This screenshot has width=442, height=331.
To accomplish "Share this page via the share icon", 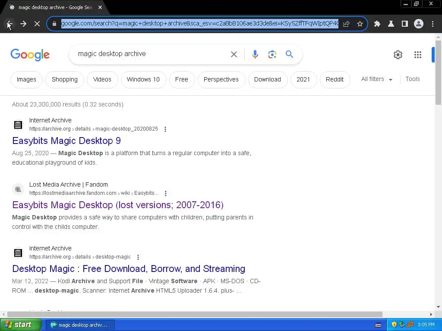I will (346, 24).
